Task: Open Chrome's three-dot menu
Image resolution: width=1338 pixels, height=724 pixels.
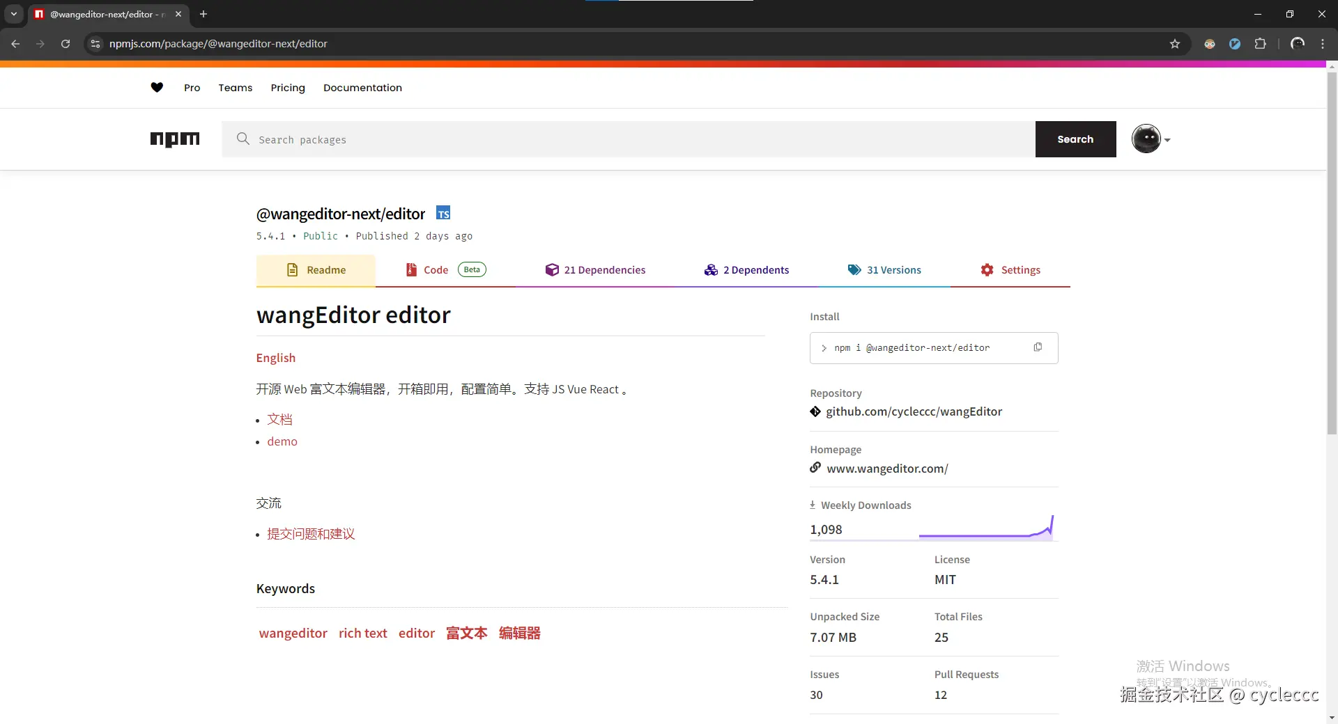Action: click(x=1322, y=43)
